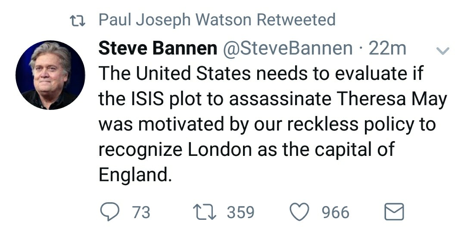Click the reply count 73

[x=141, y=212]
